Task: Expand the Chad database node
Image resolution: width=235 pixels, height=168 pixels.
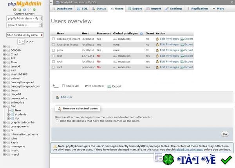Action: tap(4, 55)
